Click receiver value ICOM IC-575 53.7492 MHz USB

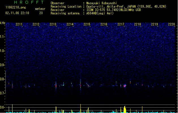[x=114, y=10]
